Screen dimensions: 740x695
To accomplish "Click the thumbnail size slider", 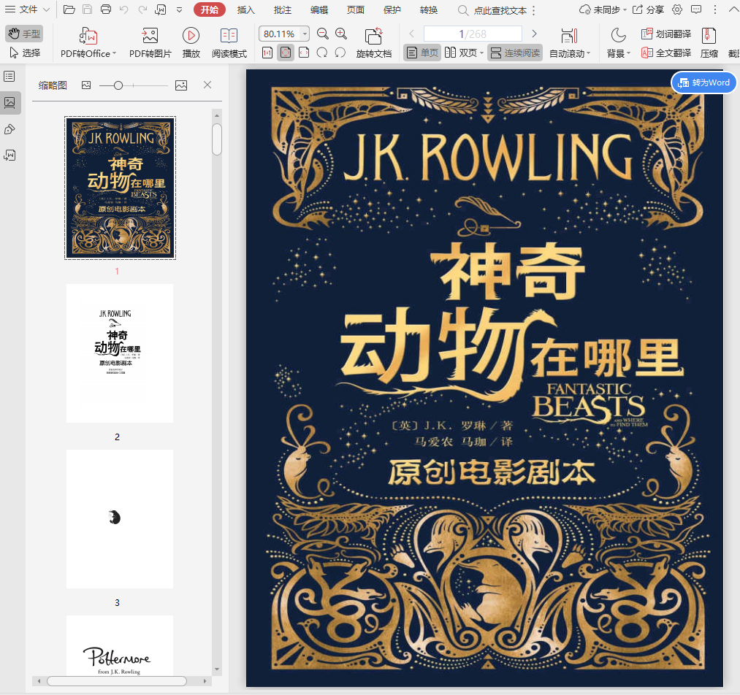I will click(134, 85).
